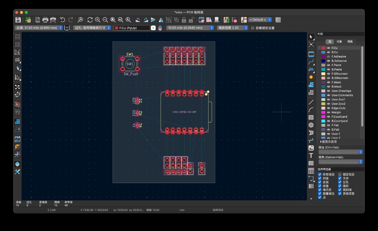The width and height of the screenshot is (378, 231).
Task: Toggle the 忽略锁定设置 checkbox
Action: (x=252, y=28)
